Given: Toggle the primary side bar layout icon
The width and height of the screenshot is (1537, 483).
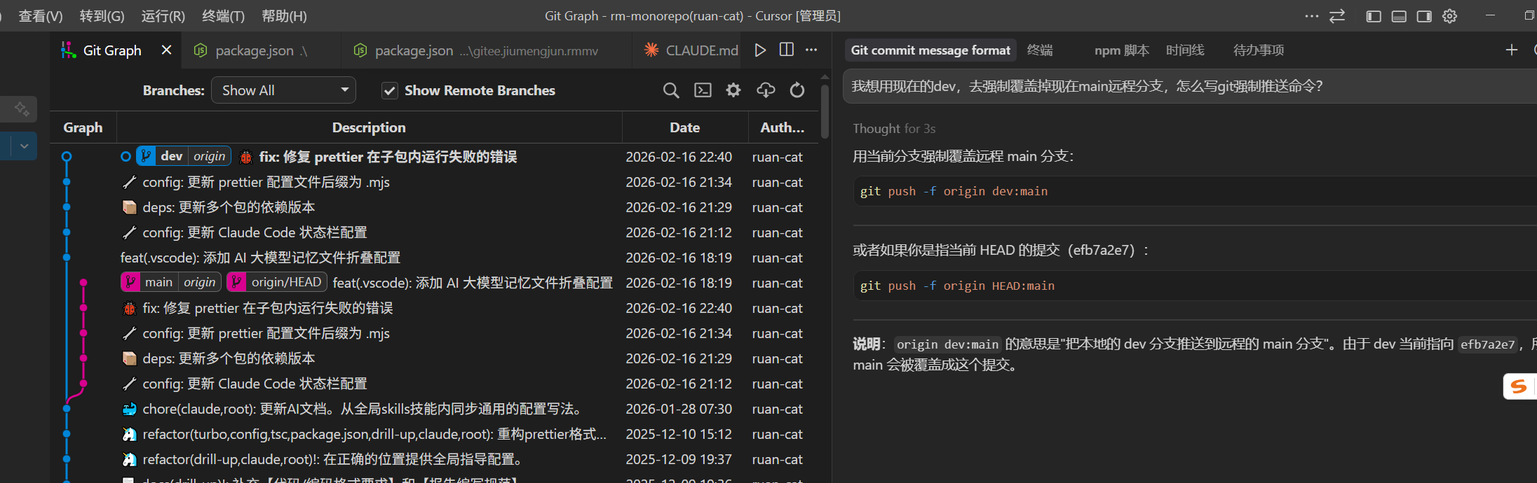Looking at the screenshot, I should (x=1373, y=16).
